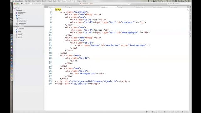
Task: Open the Edit menu
Action: [30, 1]
